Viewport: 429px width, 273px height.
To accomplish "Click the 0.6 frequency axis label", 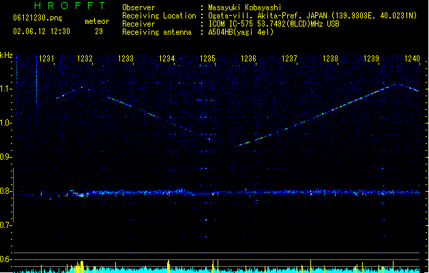I will (5, 259).
